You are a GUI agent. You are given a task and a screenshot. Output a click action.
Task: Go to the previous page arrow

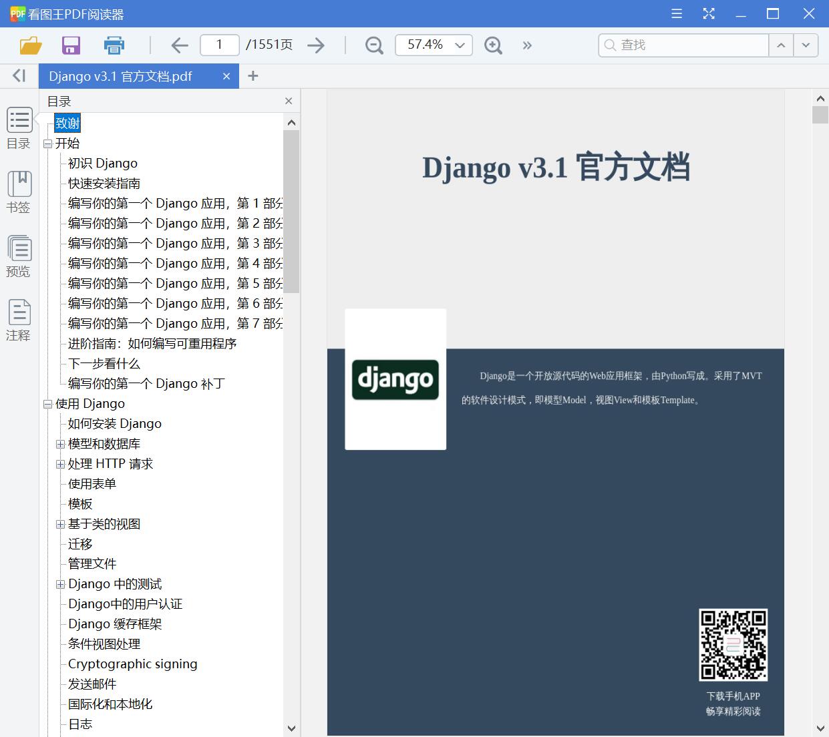click(180, 45)
